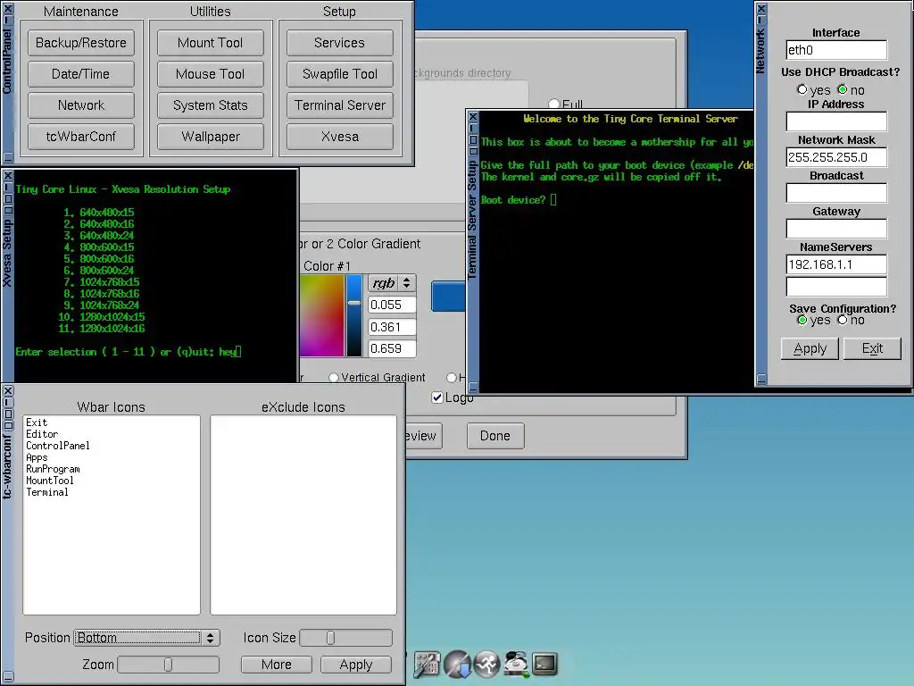The width and height of the screenshot is (914, 686).
Task: Click the NameServers field with 192.168.1.1
Action: (836, 264)
